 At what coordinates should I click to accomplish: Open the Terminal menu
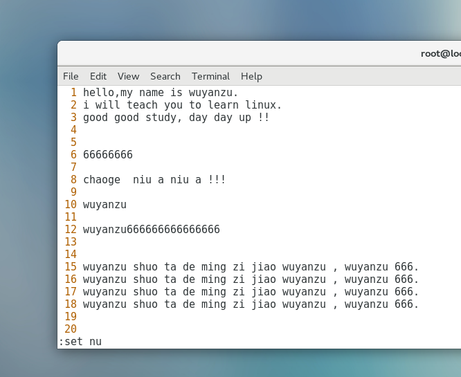(210, 76)
